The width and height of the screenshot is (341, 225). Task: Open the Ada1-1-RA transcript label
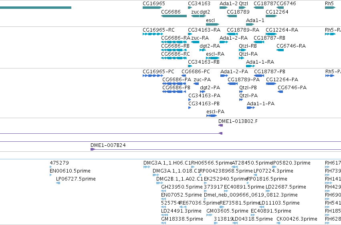point(260,62)
